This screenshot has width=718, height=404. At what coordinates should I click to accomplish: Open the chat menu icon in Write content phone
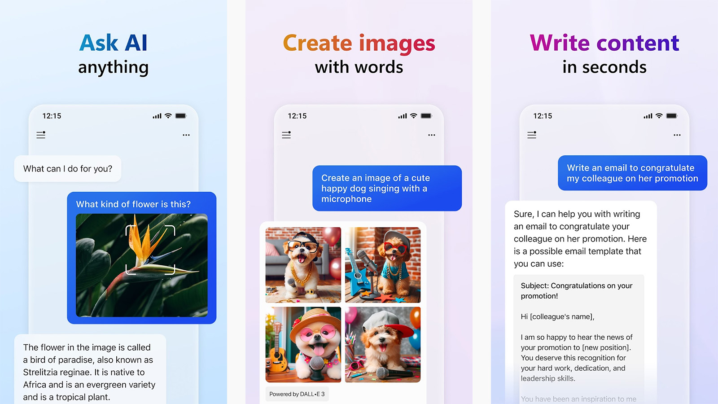[x=532, y=135]
